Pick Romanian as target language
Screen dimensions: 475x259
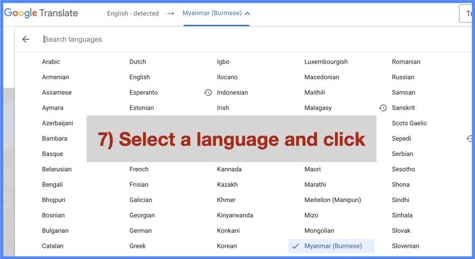406,62
